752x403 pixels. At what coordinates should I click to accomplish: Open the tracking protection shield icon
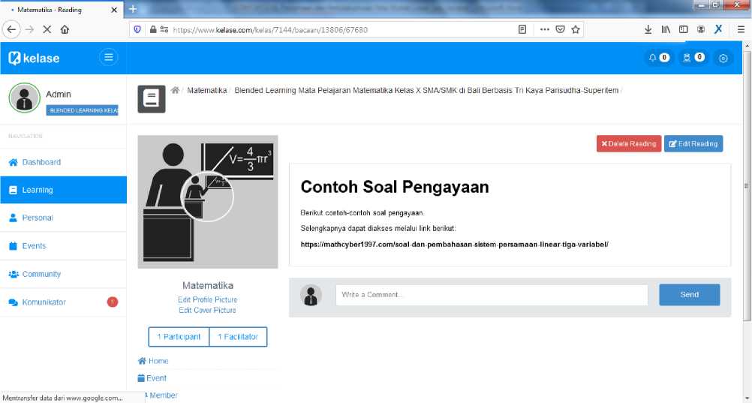(137, 30)
